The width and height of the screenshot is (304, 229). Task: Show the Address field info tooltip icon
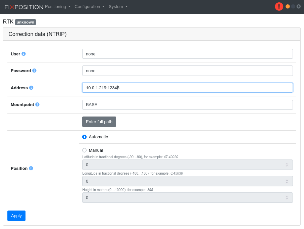pos(31,88)
